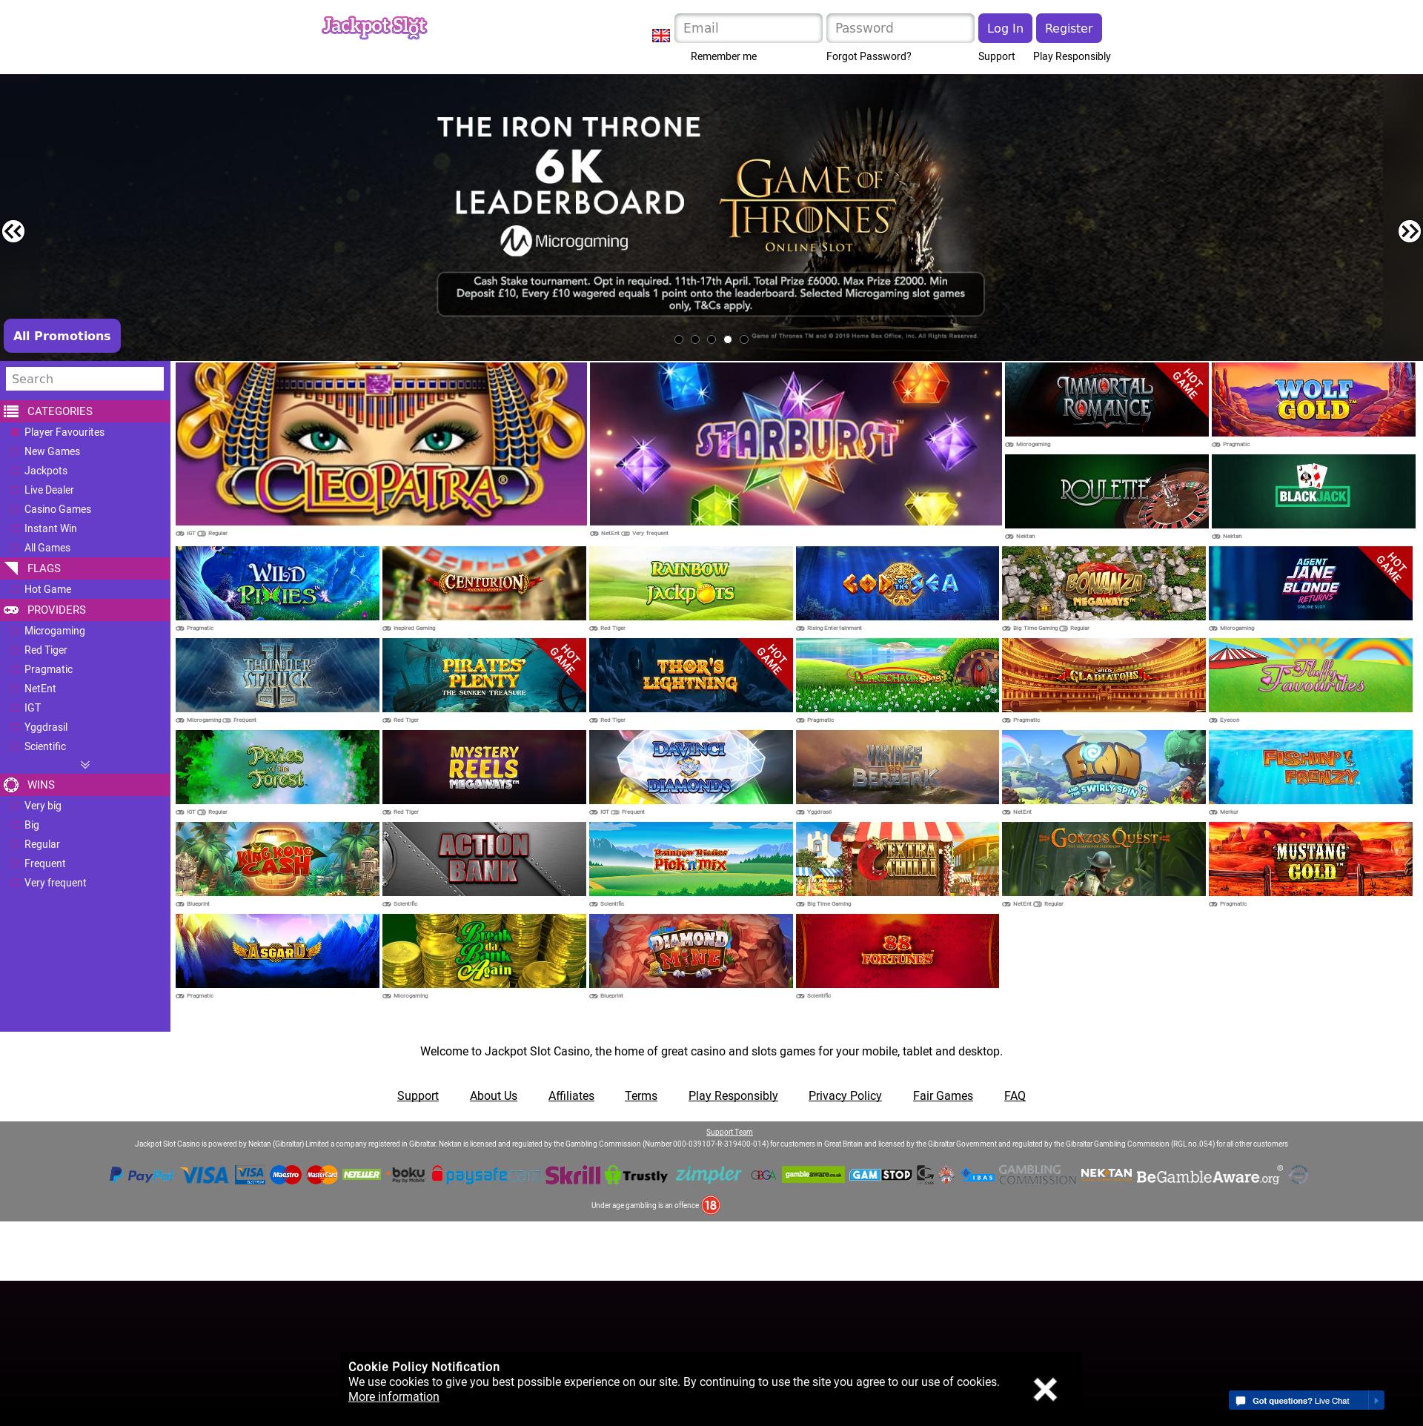Open About Us in footer menu
Image resolution: width=1423 pixels, height=1426 pixels.
(494, 1095)
